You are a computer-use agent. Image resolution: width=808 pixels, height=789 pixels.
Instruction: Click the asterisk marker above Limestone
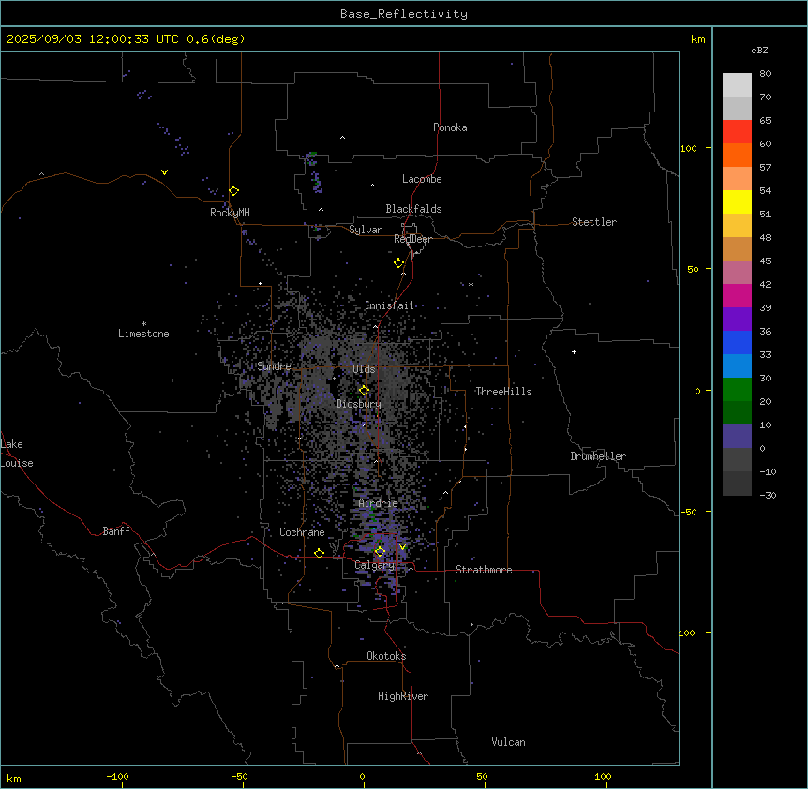pos(143,324)
